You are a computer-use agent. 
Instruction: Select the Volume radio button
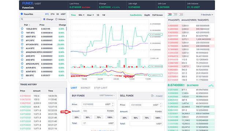(x=56, y=19)
